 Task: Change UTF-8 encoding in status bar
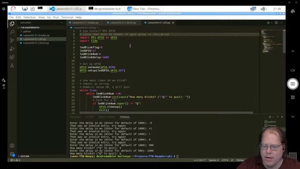tap(225, 160)
